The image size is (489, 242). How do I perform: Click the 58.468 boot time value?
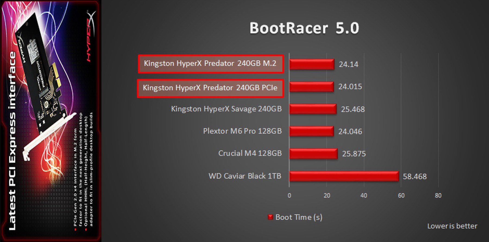pyautogui.click(x=415, y=176)
